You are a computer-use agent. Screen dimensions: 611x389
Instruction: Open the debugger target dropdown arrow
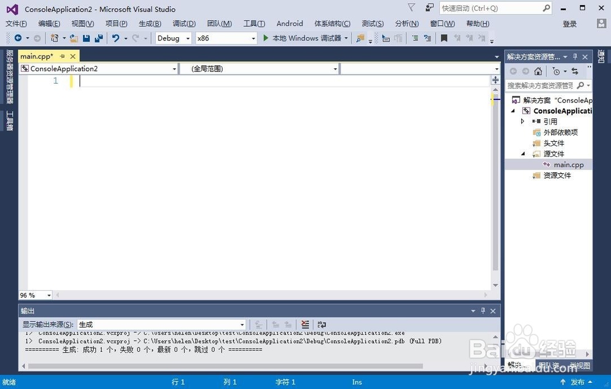point(346,38)
